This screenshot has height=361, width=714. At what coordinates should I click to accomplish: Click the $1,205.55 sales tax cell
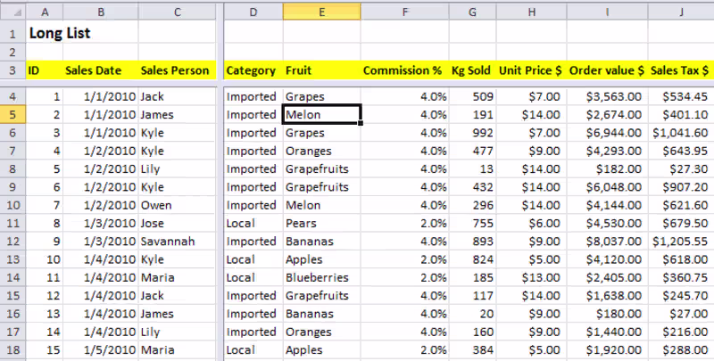(x=680, y=241)
